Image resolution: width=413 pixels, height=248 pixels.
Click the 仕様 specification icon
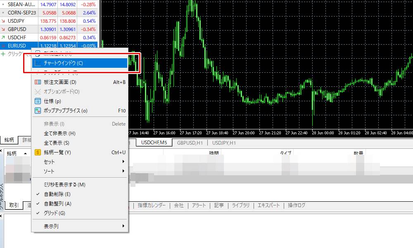click(38, 101)
